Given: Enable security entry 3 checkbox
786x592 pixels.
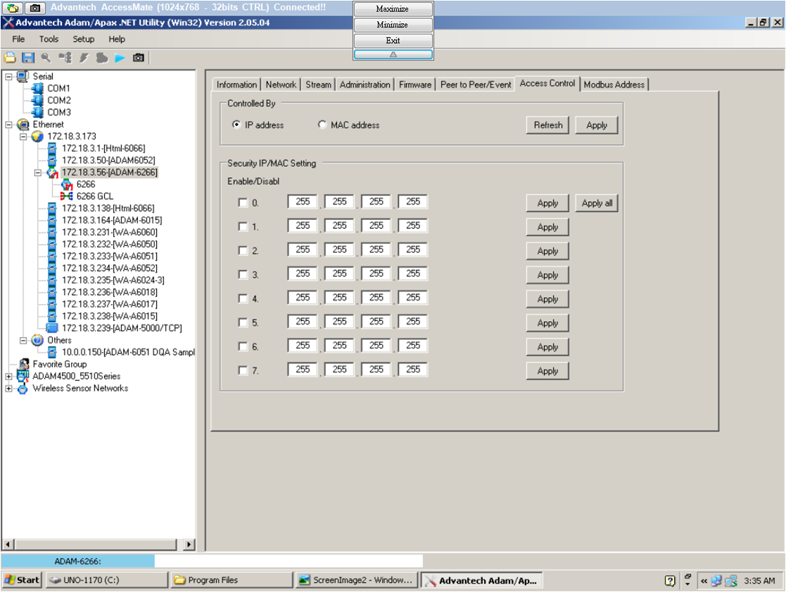Looking at the screenshot, I should point(243,275).
